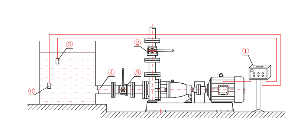Click the display slot on top of the control box
307x138 pixels.
(x=260, y=67)
